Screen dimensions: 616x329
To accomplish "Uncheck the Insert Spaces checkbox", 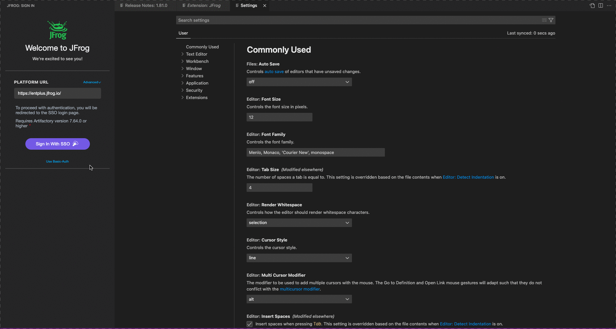I will coord(249,324).
